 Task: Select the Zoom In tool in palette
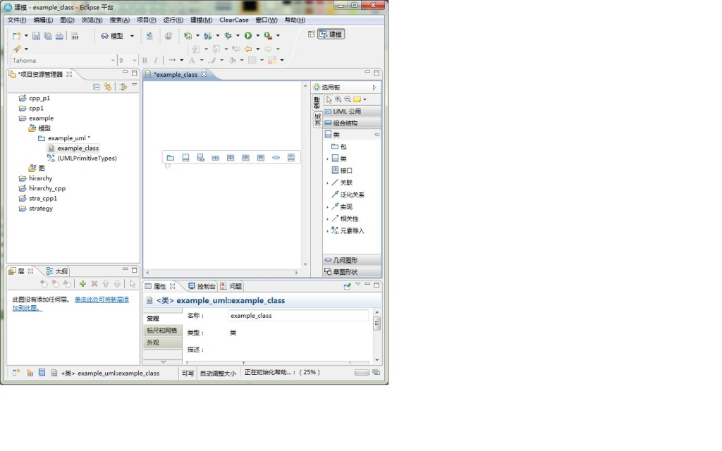pyautogui.click(x=338, y=99)
